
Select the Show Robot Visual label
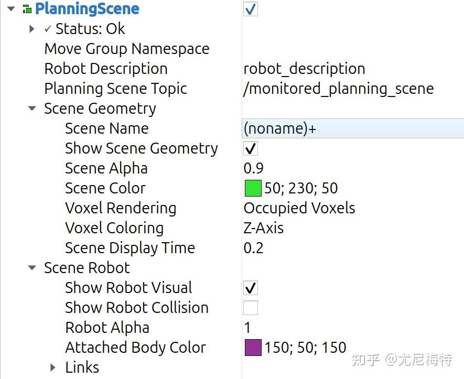click(x=129, y=288)
